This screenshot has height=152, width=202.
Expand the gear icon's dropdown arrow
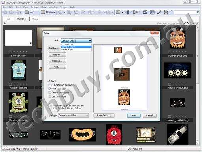65,12
